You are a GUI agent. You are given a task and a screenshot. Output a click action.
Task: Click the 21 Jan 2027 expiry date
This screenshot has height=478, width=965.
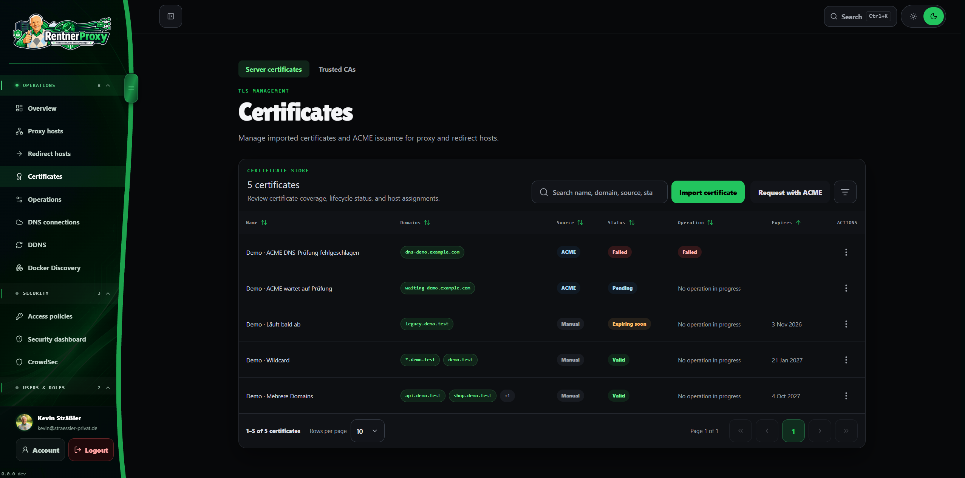(787, 360)
